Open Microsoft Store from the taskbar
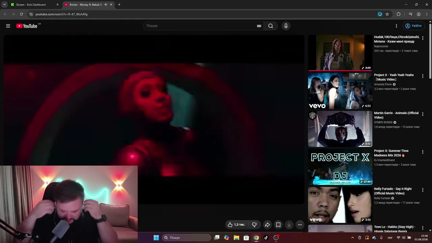The height and width of the screenshot is (243, 432). coord(246,238)
